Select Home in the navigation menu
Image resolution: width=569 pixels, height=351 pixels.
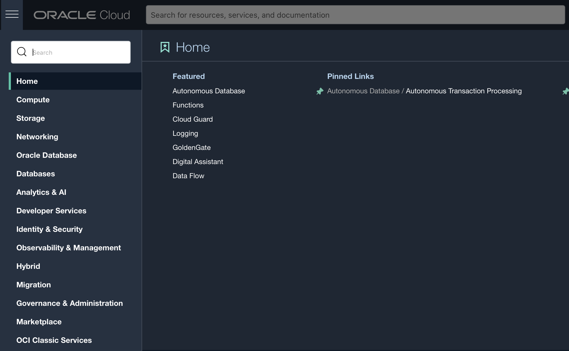coord(75,81)
